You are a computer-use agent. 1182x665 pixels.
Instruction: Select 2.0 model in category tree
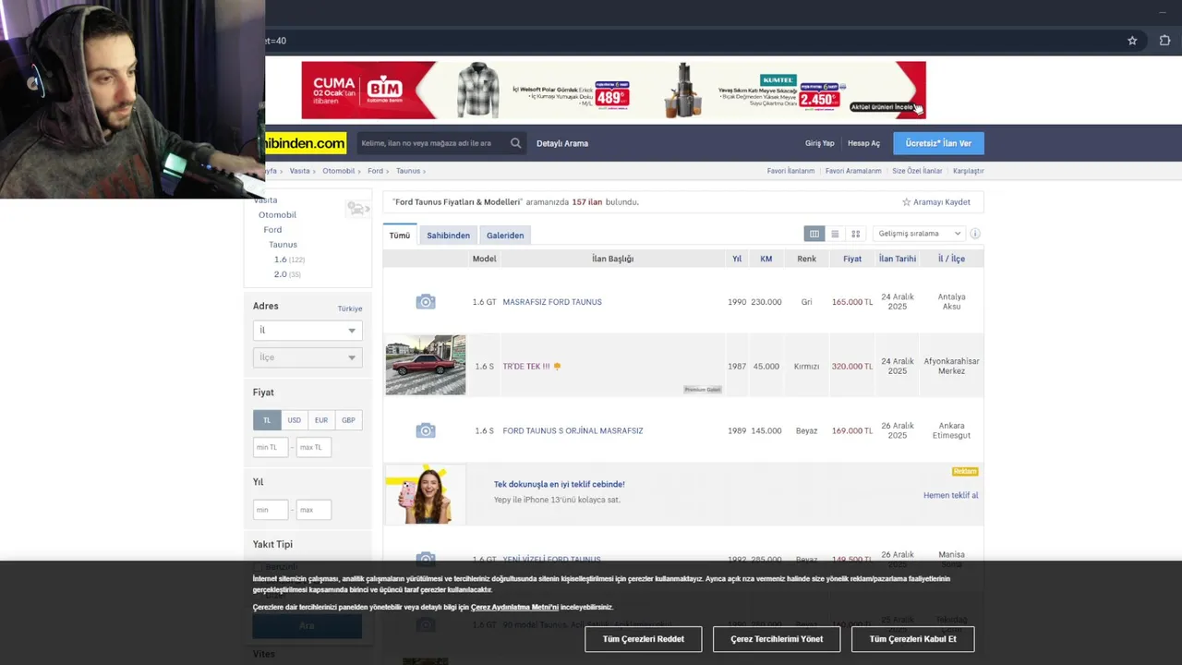(x=281, y=274)
